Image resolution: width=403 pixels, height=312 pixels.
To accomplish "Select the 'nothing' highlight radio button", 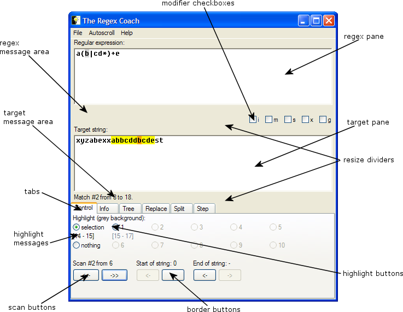I will coord(77,245).
